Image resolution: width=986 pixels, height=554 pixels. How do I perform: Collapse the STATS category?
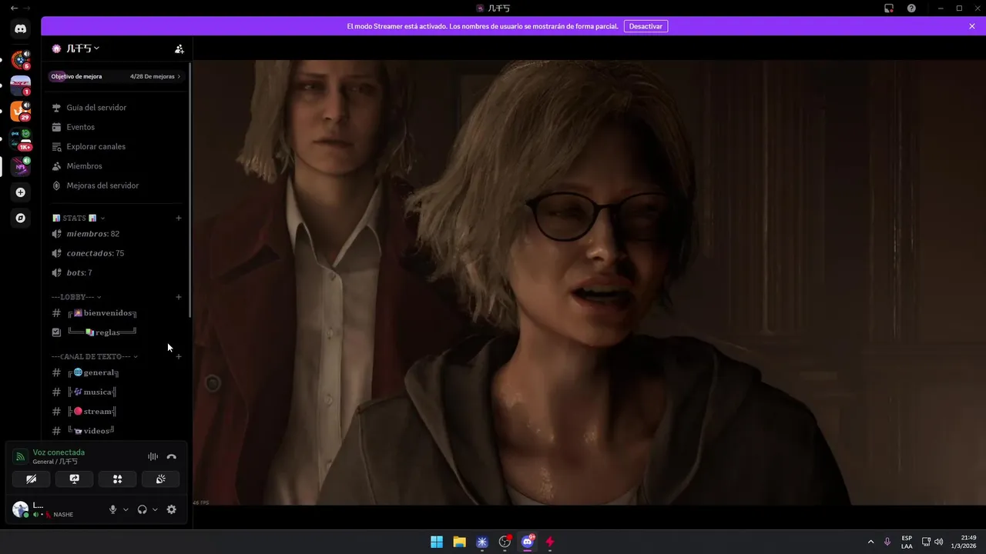click(x=79, y=219)
